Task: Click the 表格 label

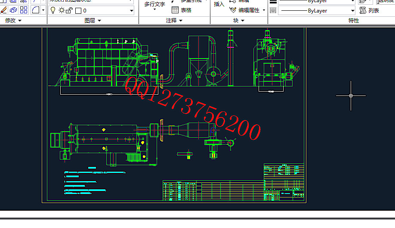Action: pos(186,10)
